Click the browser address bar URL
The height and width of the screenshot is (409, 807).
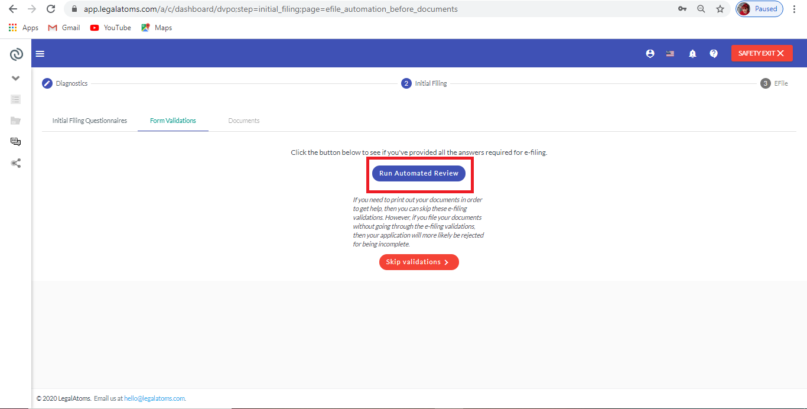click(x=271, y=9)
